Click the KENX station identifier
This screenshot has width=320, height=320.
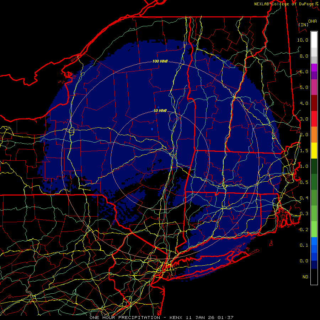pos(176,318)
